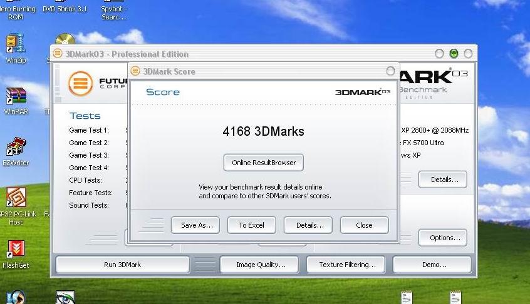Open Details... in the Score dialog
Viewport: 530px width, 304px height.
308,225
